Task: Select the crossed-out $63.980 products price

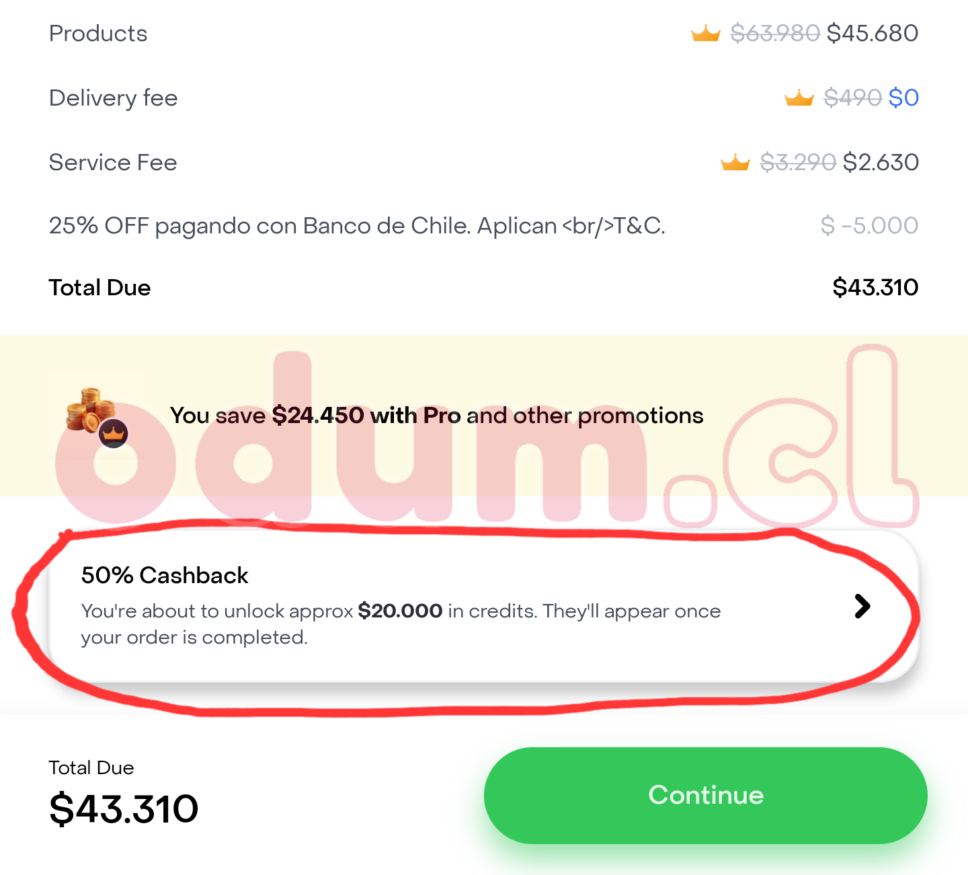Action: click(x=775, y=33)
